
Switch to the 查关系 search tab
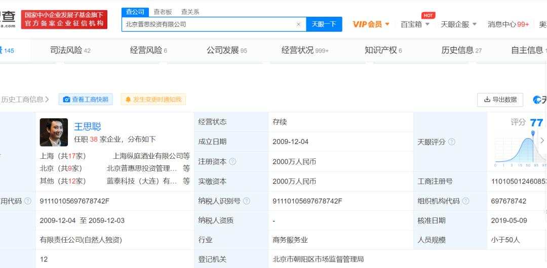190,12
